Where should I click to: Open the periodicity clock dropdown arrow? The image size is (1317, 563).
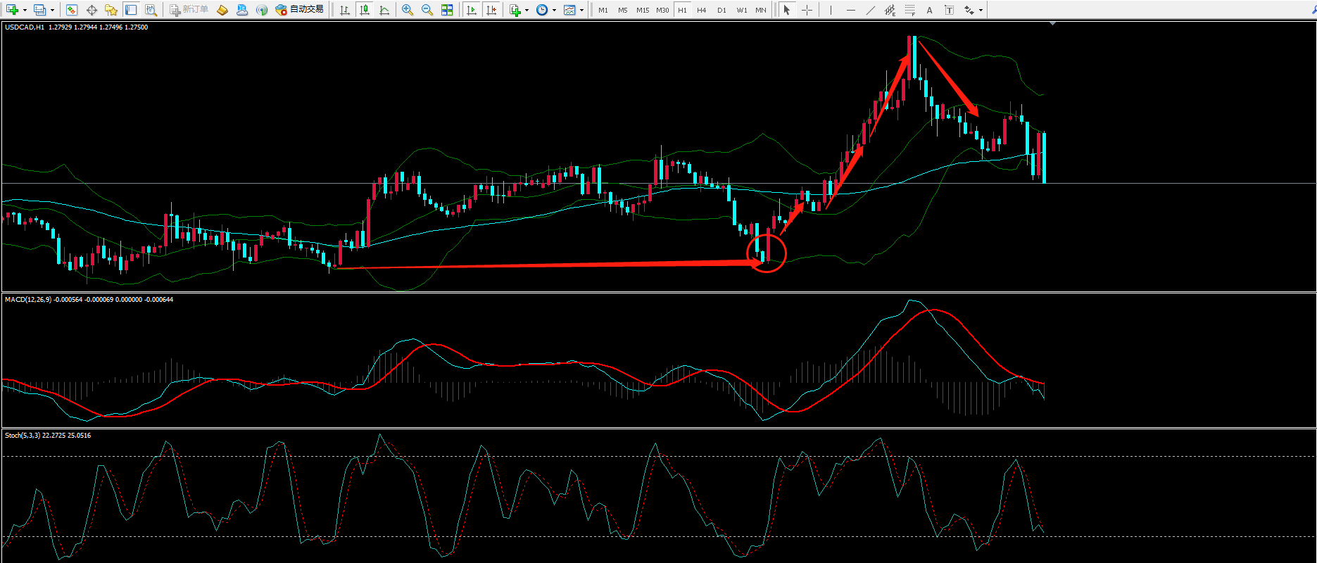tap(554, 10)
